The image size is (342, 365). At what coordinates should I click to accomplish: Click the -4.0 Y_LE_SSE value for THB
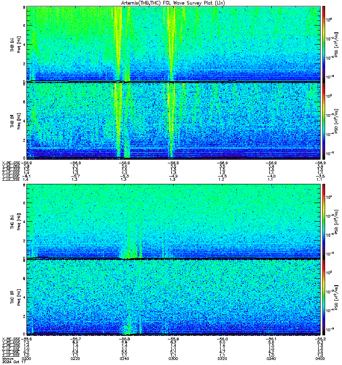tap(271, 176)
